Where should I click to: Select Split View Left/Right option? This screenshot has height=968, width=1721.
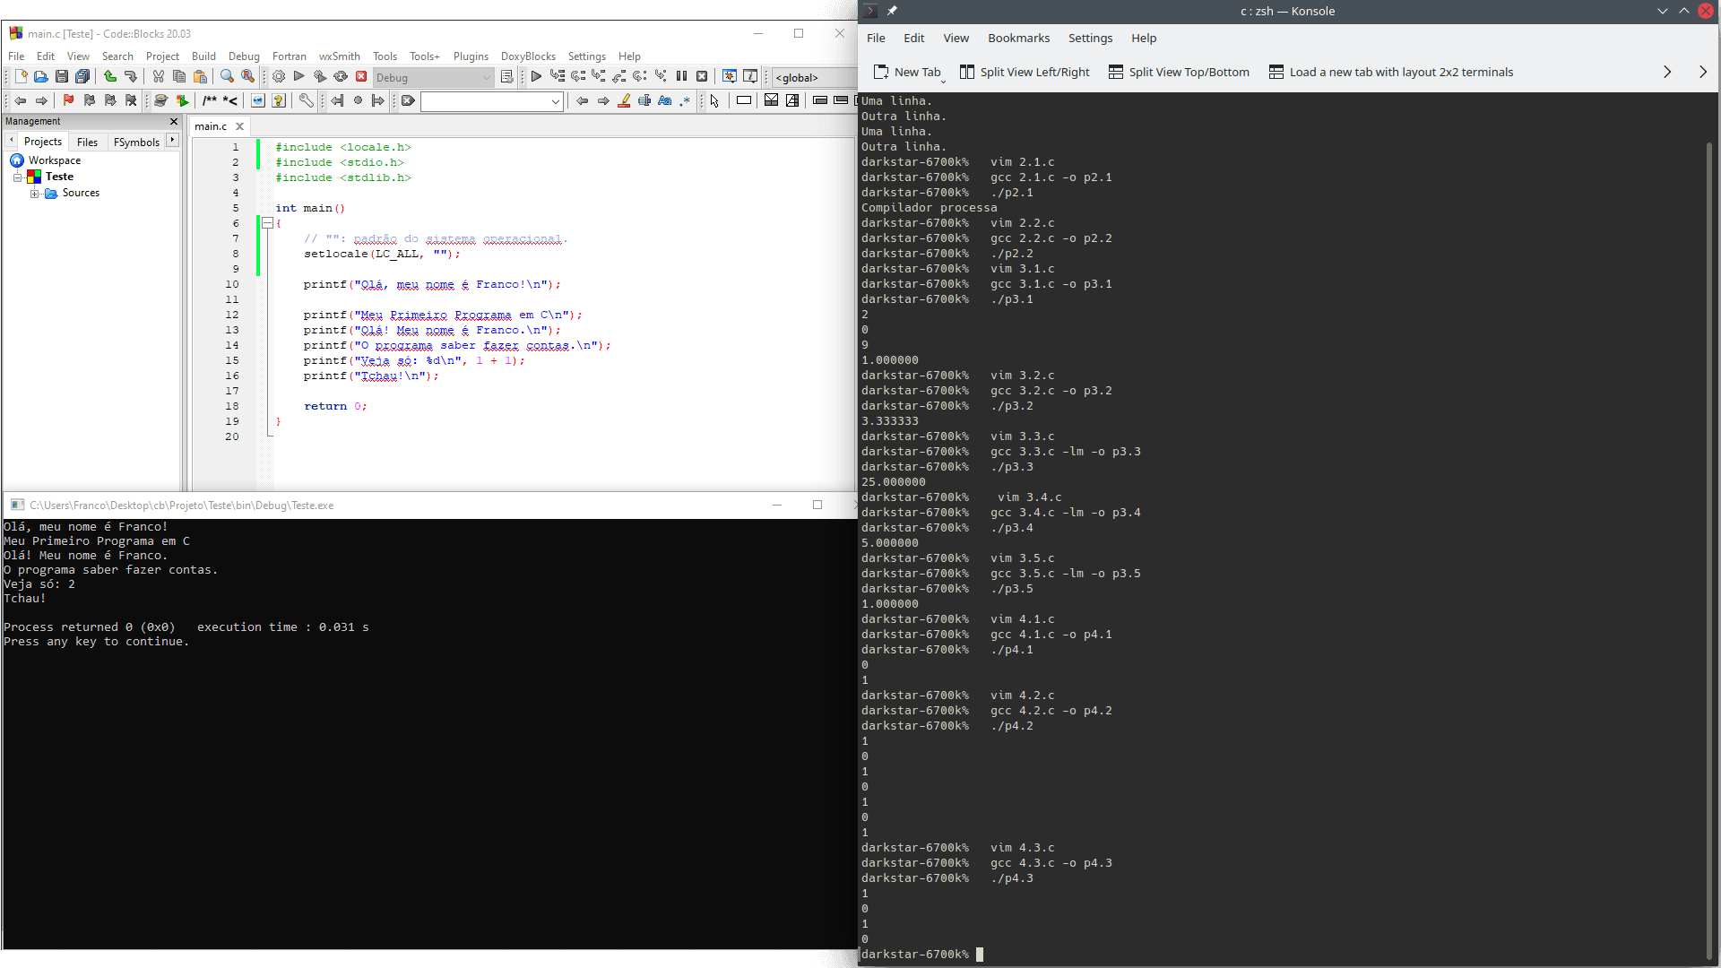click(x=1035, y=72)
